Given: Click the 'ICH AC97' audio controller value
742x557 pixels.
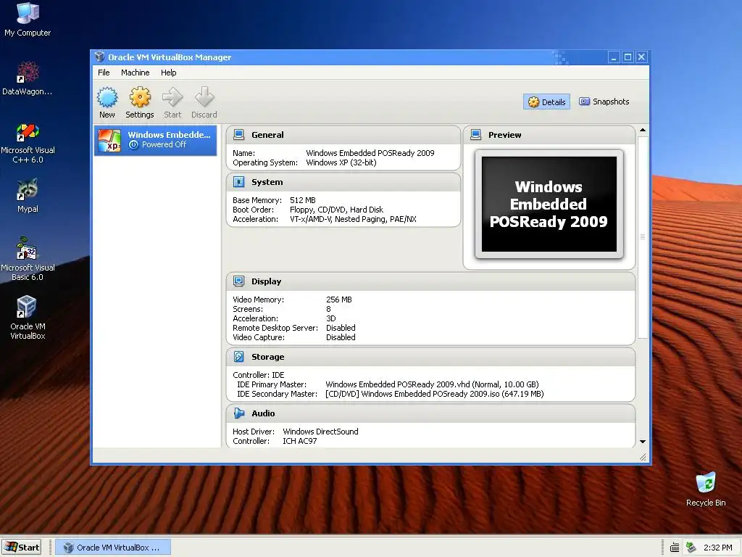Looking at the screenshot, I should pyautogui.click(x=299, y=441).
